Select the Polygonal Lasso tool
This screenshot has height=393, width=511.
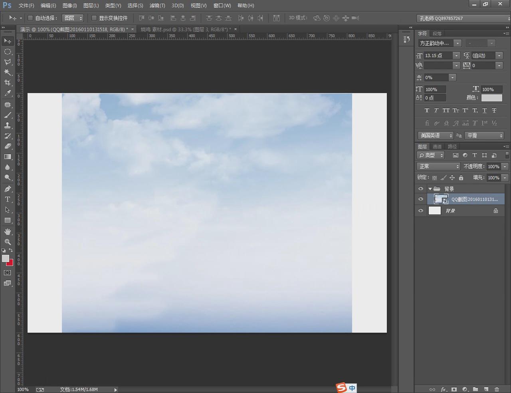[8, 62]
